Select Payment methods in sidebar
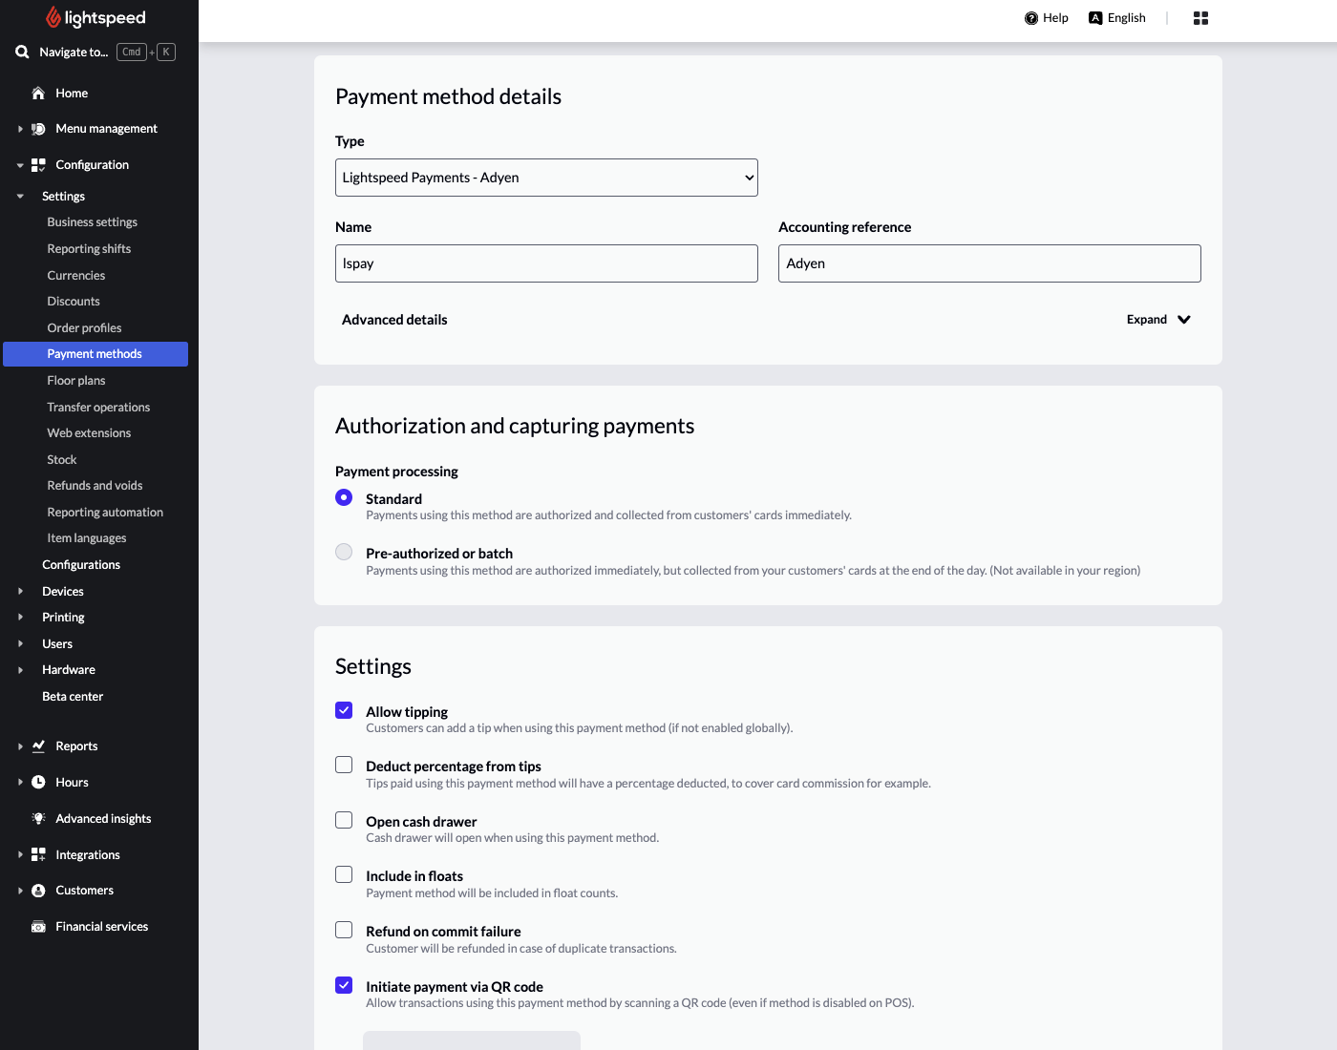The height and width of the screenshot is (1050, 1337). pyautogui.click(x=95, y=354)
